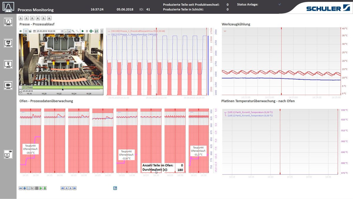Click the green play button in bottom toolbar
353x199 pixels.
pos(41,188)
